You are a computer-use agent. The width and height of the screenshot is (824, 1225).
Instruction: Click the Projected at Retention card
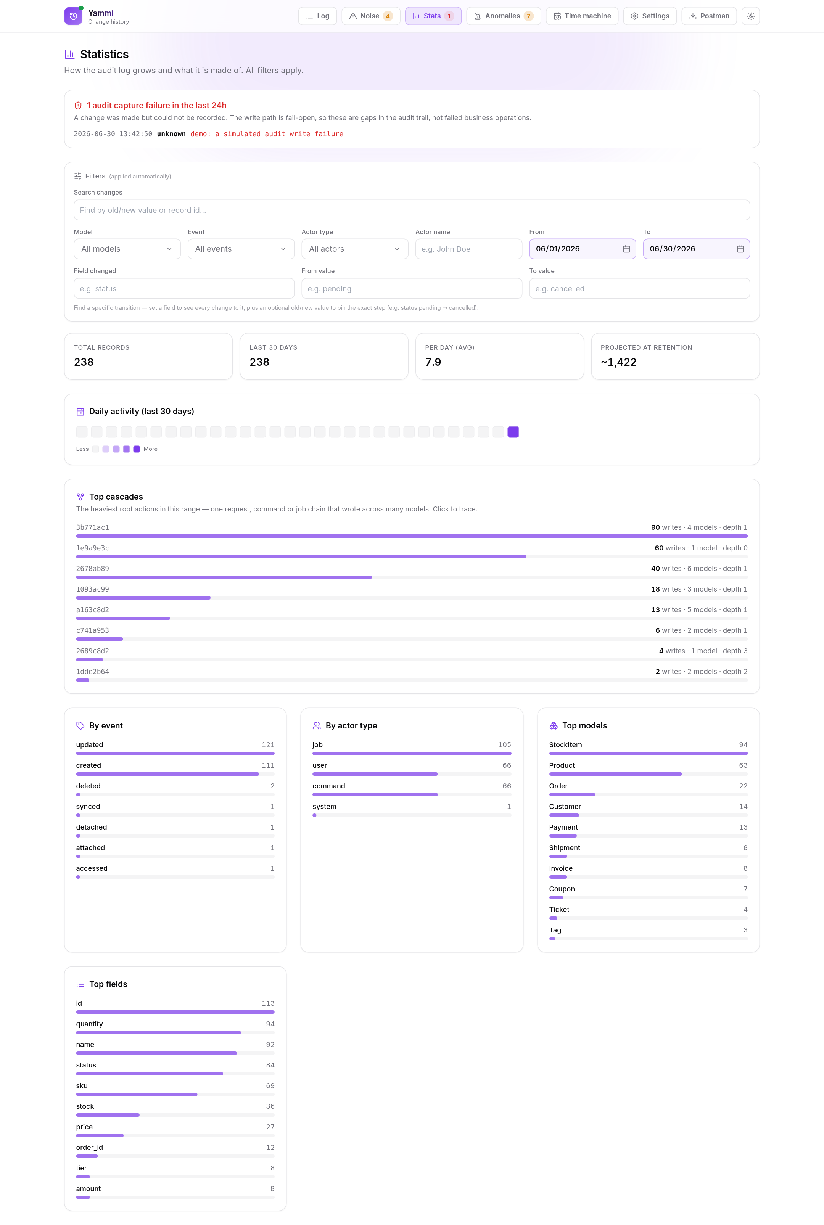pyautogui.click(x=675, y=356)
